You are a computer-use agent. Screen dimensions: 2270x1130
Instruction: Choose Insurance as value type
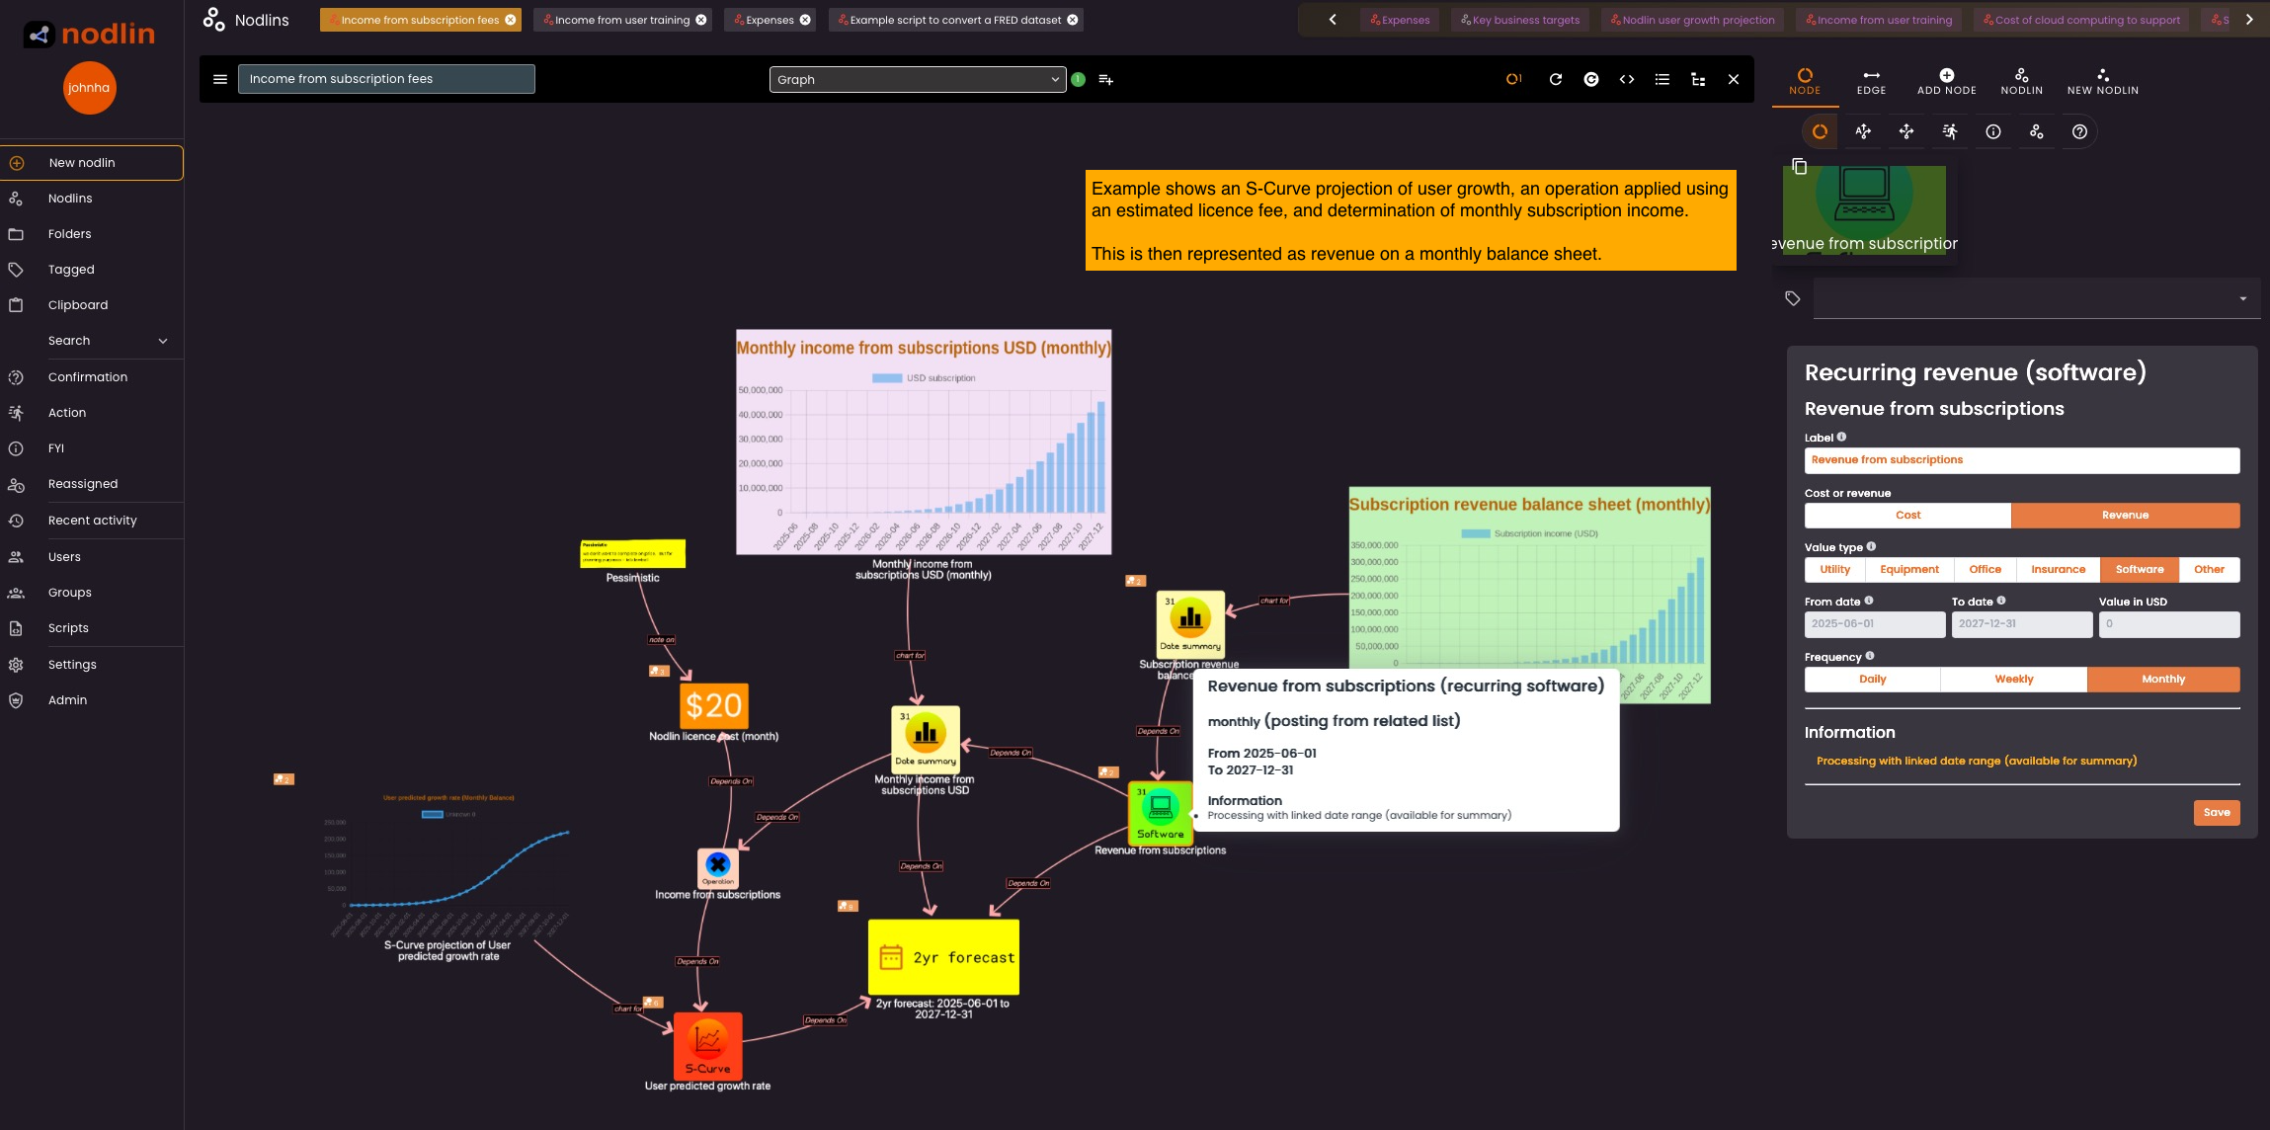tap(2058, 569)
